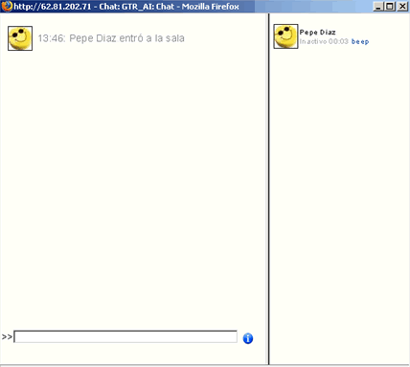Click the >> prompt before the input box
The height and width of the screenshot is (367, 410).
7,337
